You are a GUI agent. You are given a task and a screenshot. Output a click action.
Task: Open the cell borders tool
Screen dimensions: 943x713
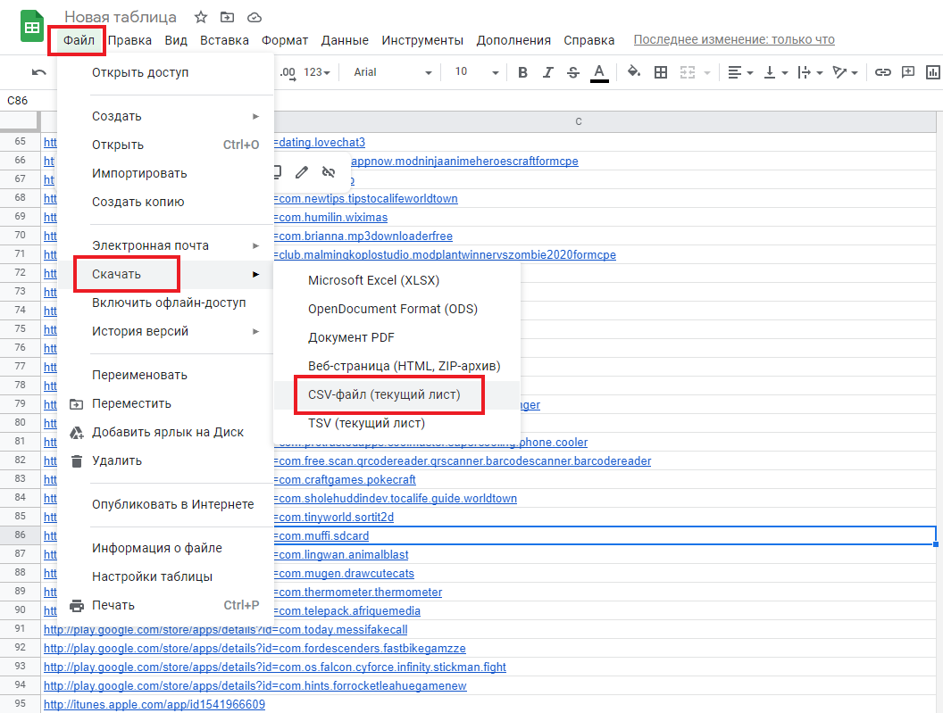pyautogui.click(x=661, y=72)
